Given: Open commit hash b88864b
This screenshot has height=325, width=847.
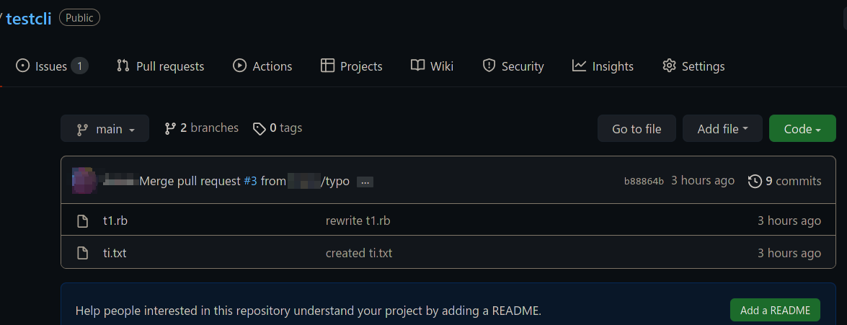Looking at the screenshot, I should 644,181.
